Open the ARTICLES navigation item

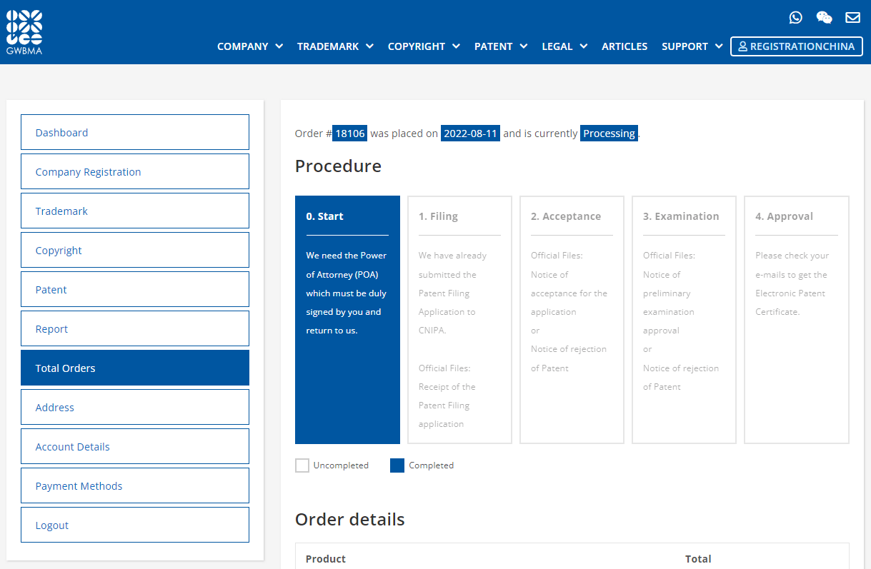tap(624, 46)
